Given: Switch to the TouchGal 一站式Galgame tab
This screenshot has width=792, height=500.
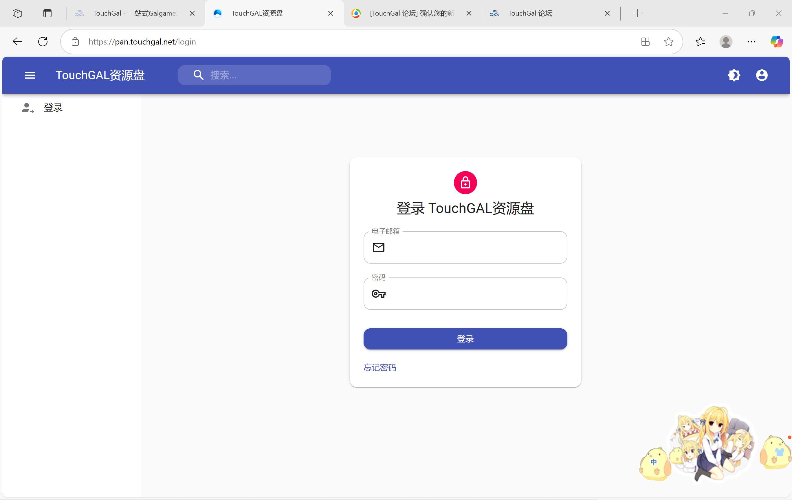Looking at the screenshot, I should tap(135, 14).
